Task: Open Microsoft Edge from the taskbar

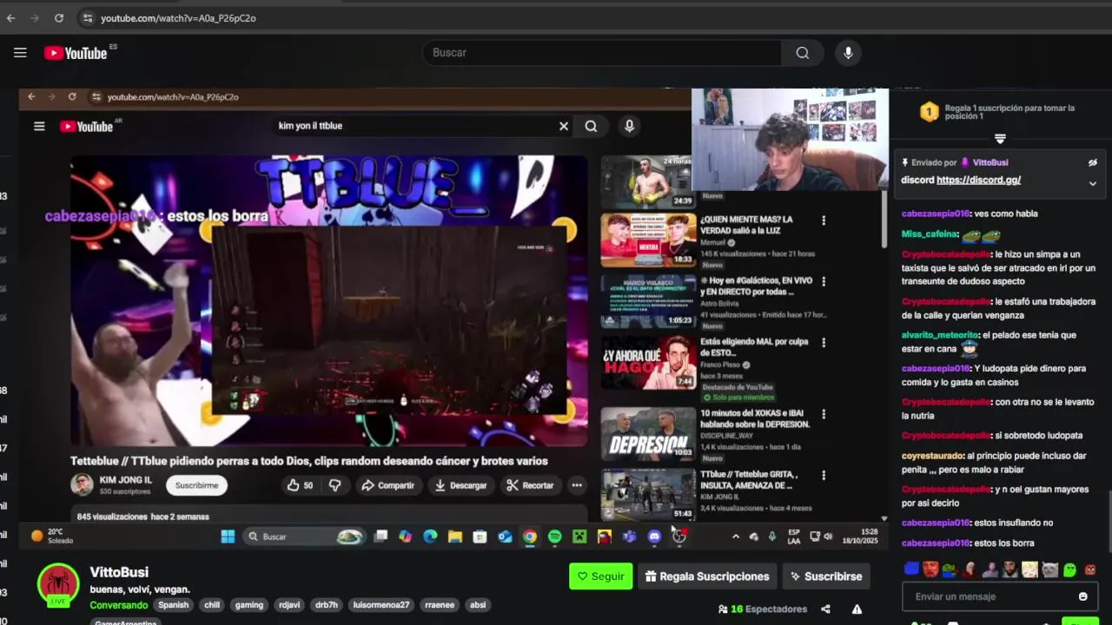Action: (430, 536)
